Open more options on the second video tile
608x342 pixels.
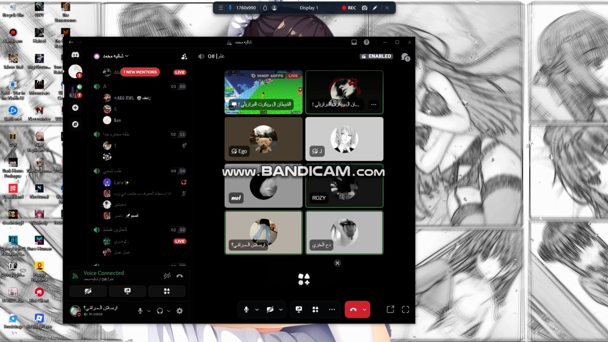pyautogui.click(x=373, y=104)
